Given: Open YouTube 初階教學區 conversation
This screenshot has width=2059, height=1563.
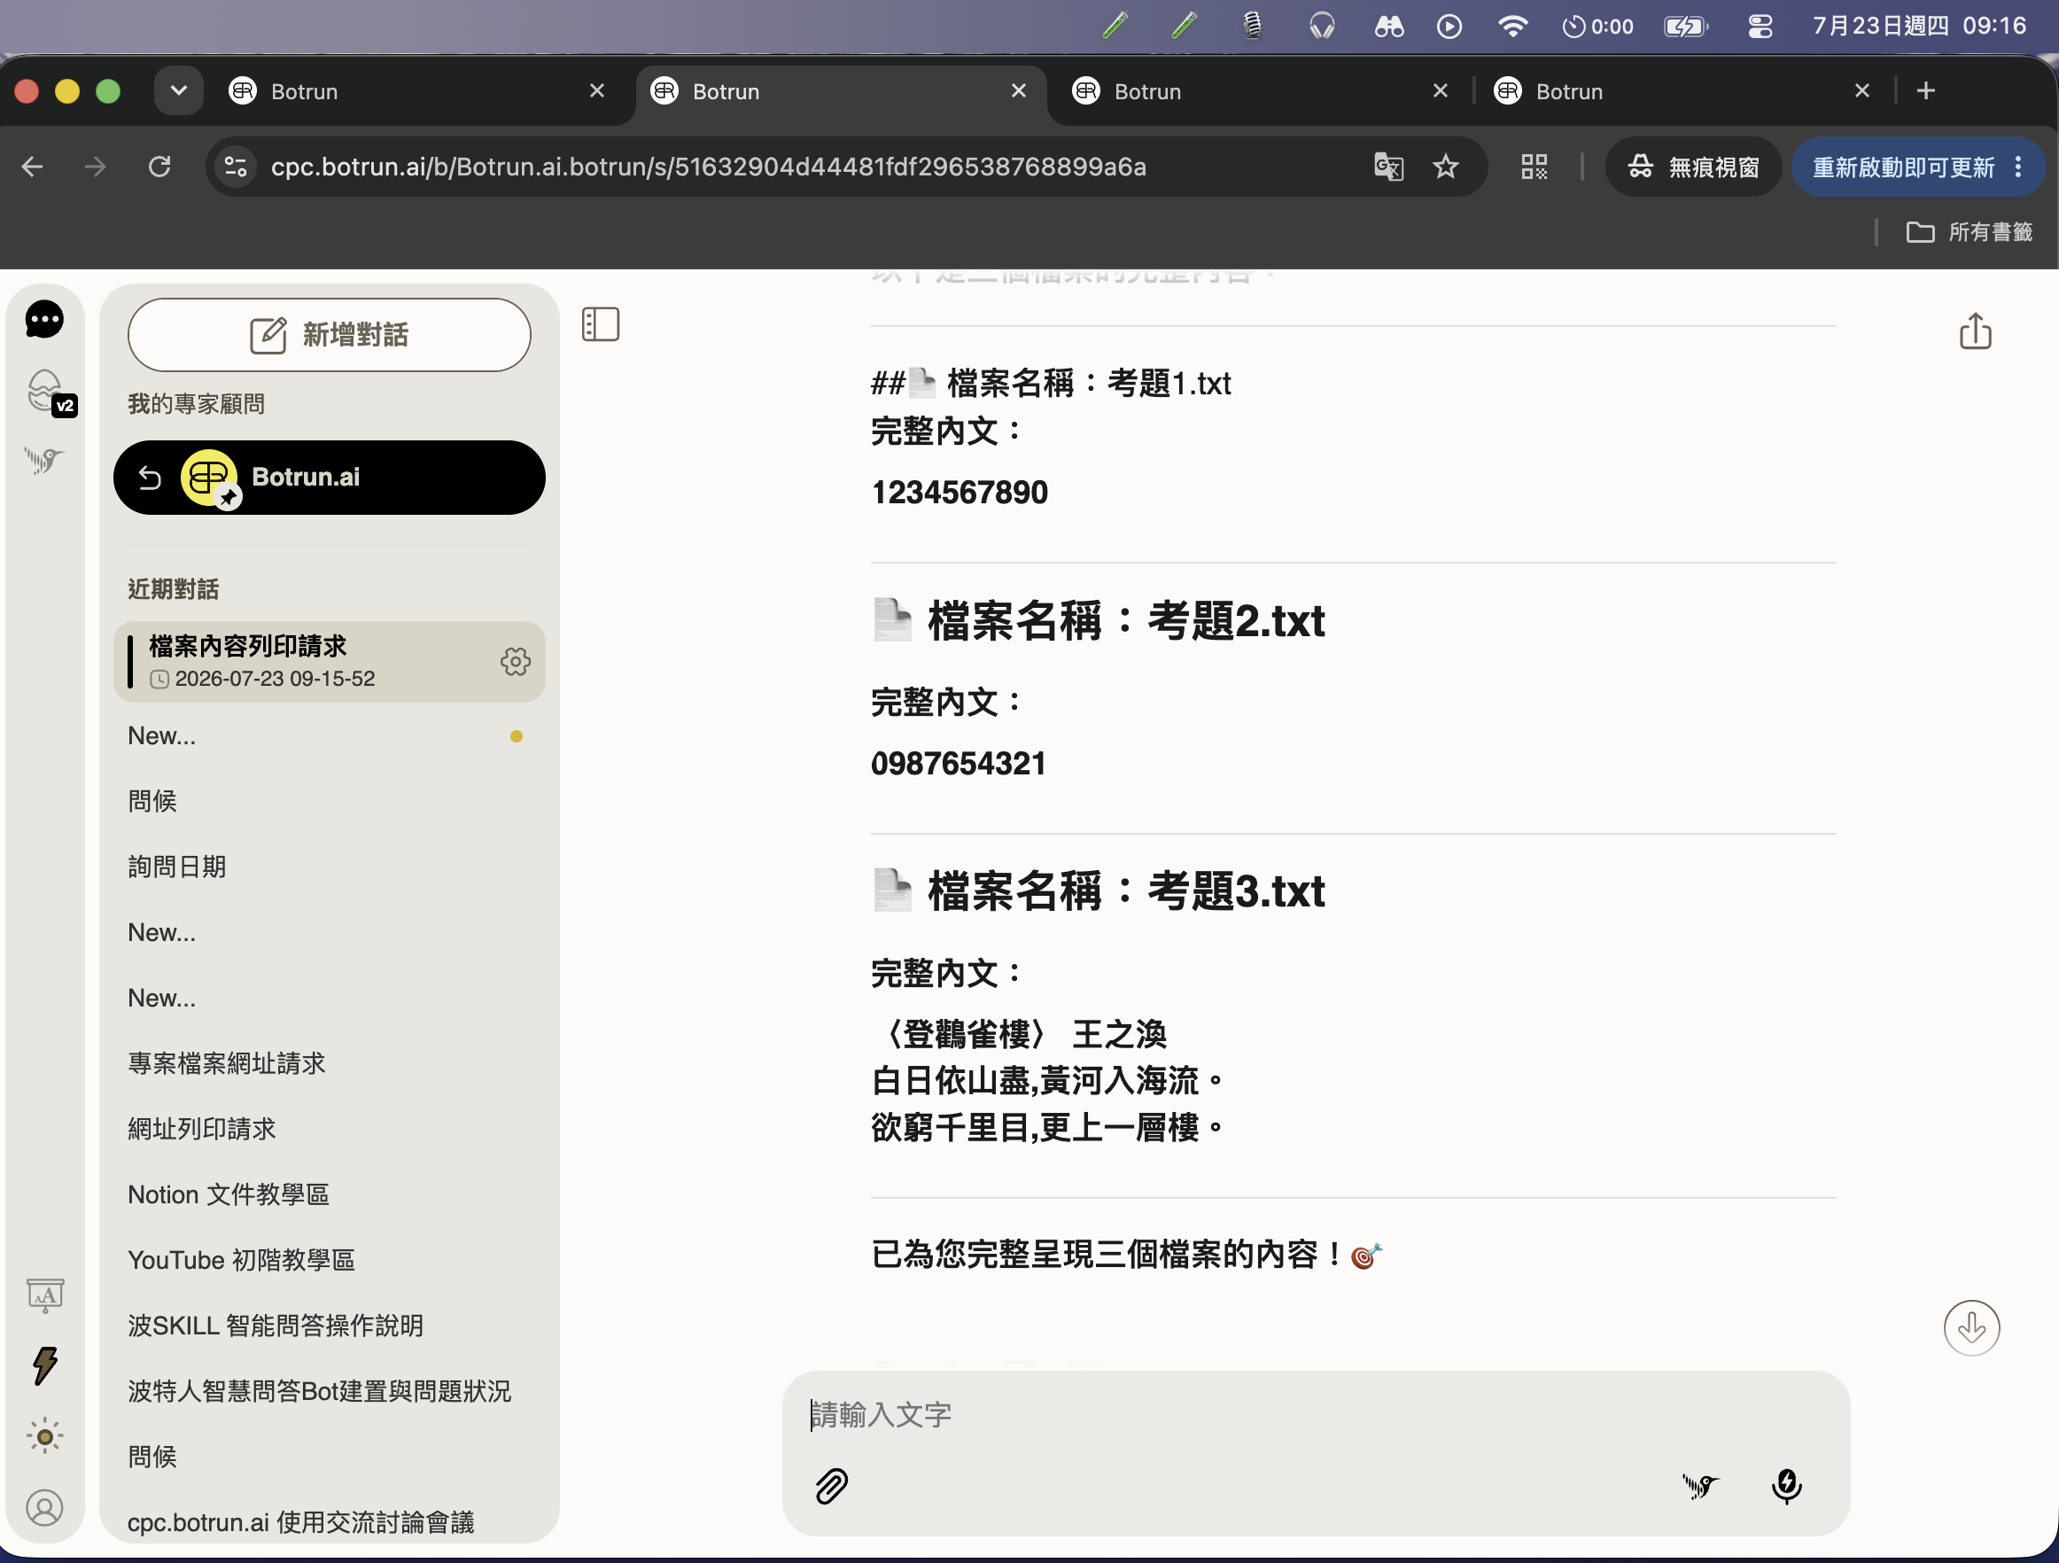Looking at the screenshot, I should tap(329, 1261).
